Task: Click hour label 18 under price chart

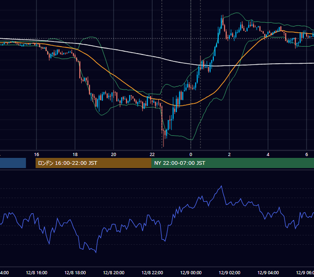Action: pyautogui.click(x=75, y=155)
